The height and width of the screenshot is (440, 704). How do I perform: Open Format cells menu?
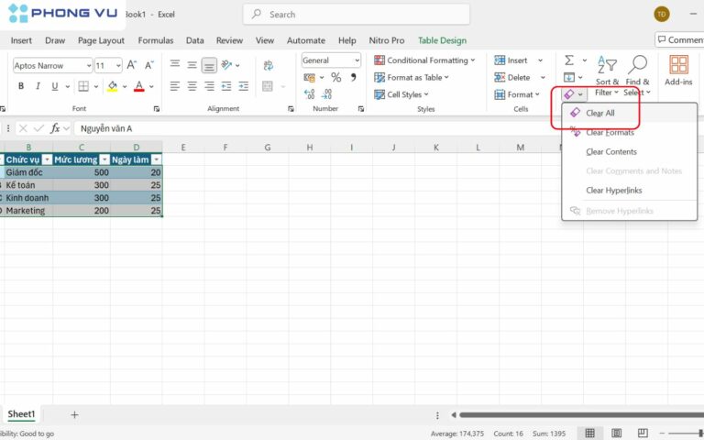point(517,94)
